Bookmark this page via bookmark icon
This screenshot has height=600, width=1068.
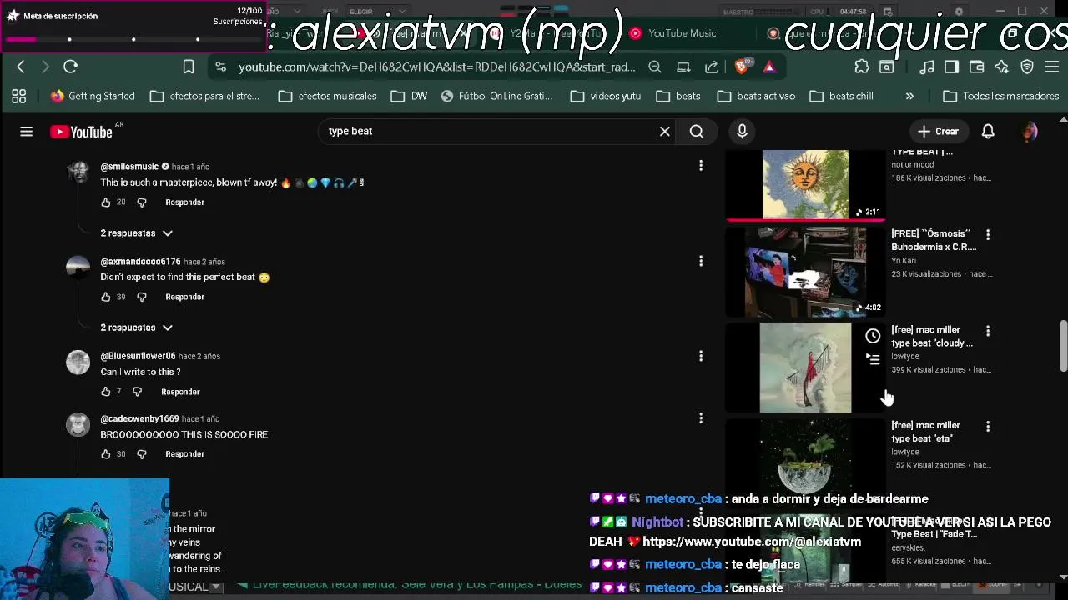(x=189, y=67)
